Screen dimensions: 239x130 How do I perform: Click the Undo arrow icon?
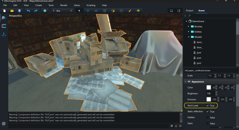28,11
